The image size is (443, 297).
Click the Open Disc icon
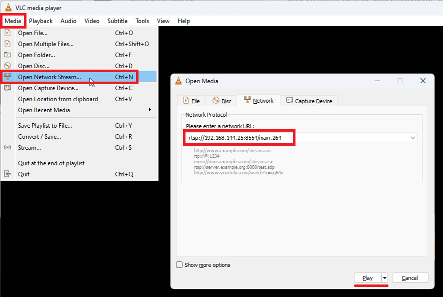click(7, 66)
